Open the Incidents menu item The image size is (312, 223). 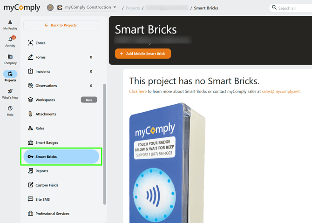(x=61, y=71)
